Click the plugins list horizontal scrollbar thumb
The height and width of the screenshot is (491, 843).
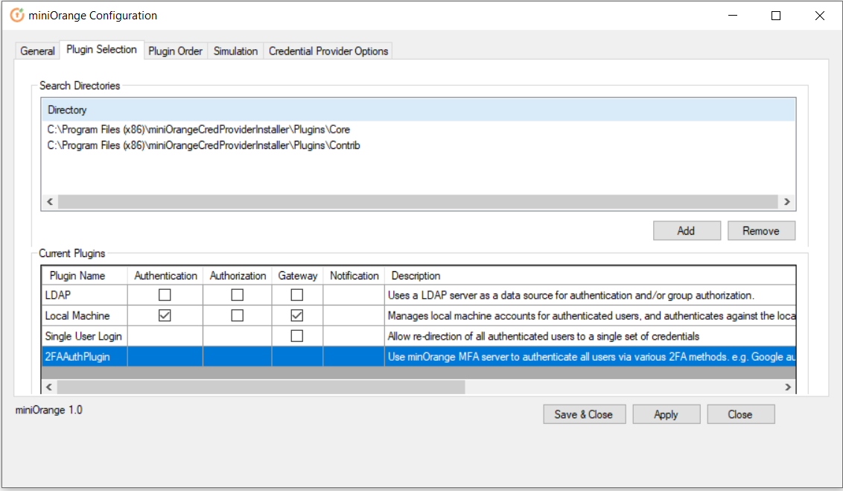pos(261,387)
